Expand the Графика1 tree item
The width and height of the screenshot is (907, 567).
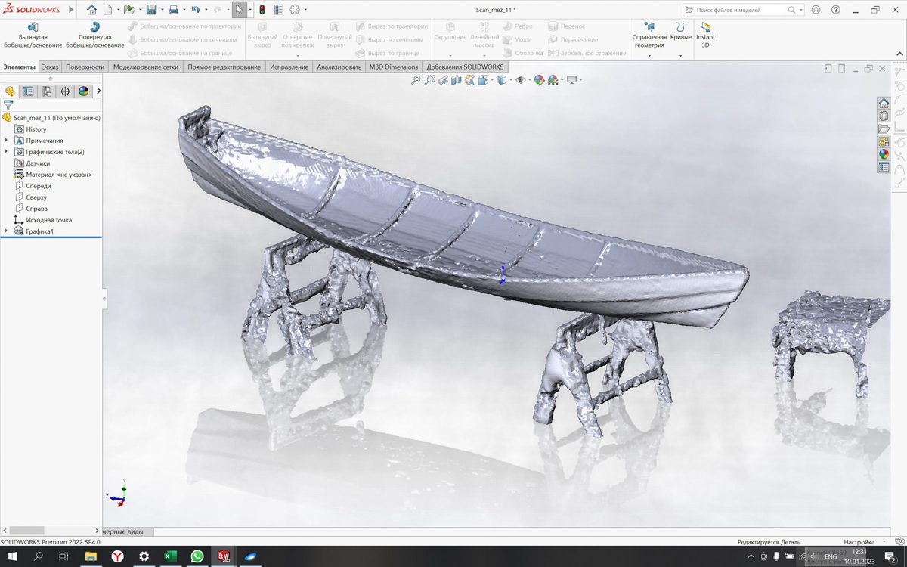click(x=7, y=231)
